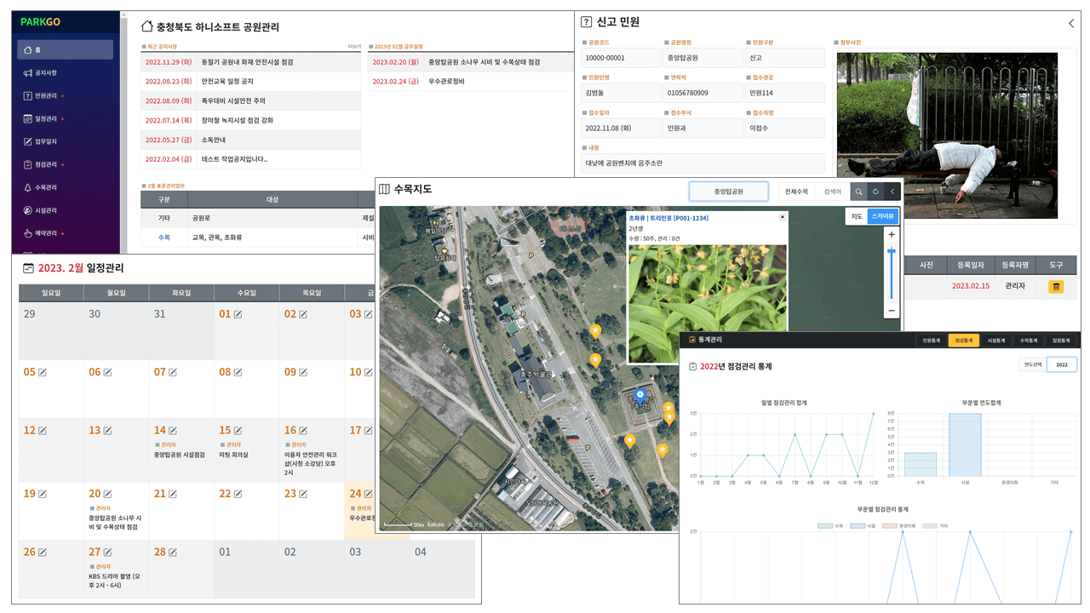The height and width of the screenshot is (613, 1090).
Task: Toggle 수목 legend in 부문별 점검관리 chart
Action: (830, 526)
